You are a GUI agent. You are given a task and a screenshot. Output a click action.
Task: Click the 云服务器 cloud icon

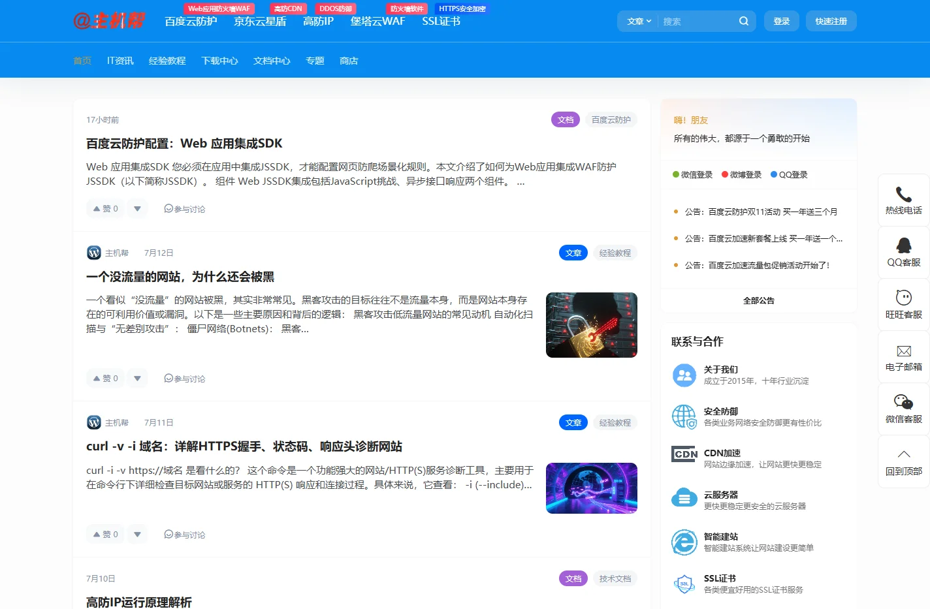[684, 498]
